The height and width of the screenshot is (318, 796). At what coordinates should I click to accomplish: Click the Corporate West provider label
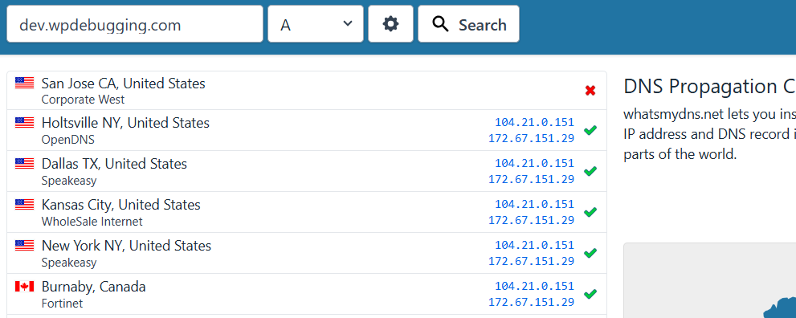click(83, 100)
